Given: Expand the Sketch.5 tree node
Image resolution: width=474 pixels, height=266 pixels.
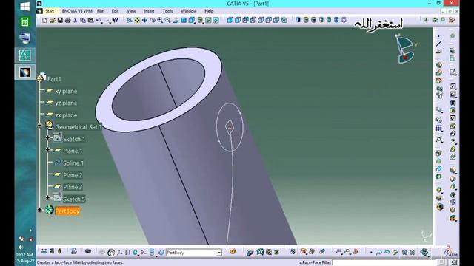Looking at the screenshot, I should click(47, 197).
